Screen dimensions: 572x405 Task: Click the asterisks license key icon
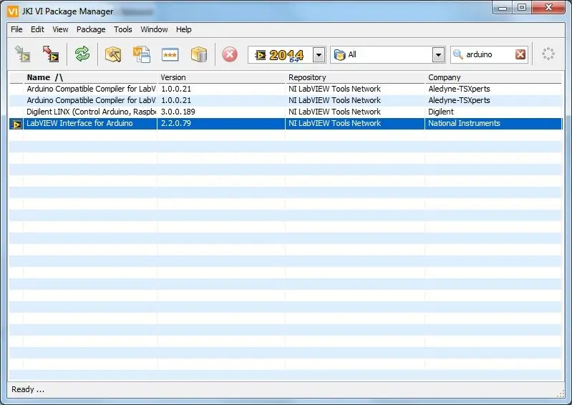click(x=170, y=54)
